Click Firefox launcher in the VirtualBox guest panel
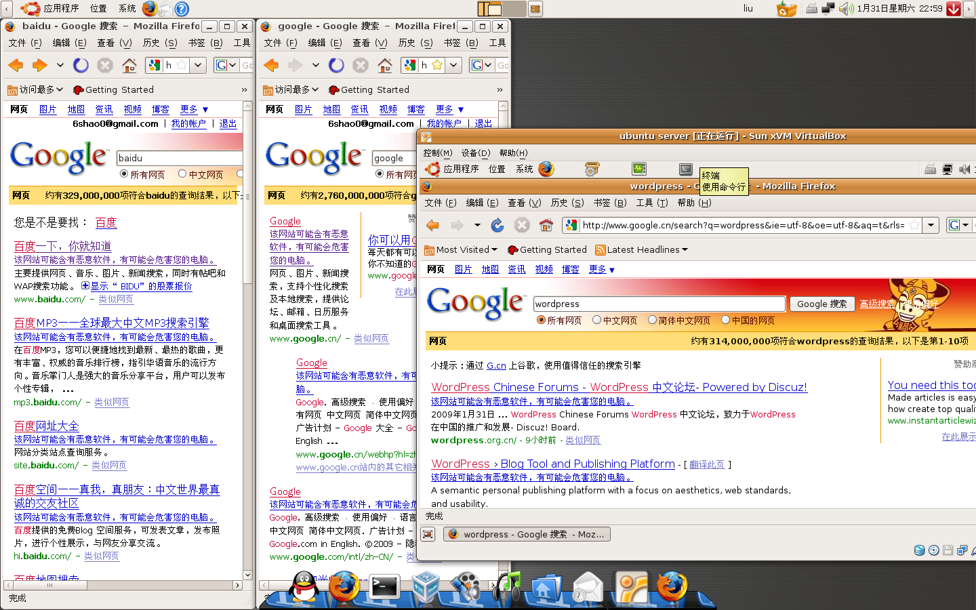976x610 pixels. pyautogui.click(x=546, y=169)
